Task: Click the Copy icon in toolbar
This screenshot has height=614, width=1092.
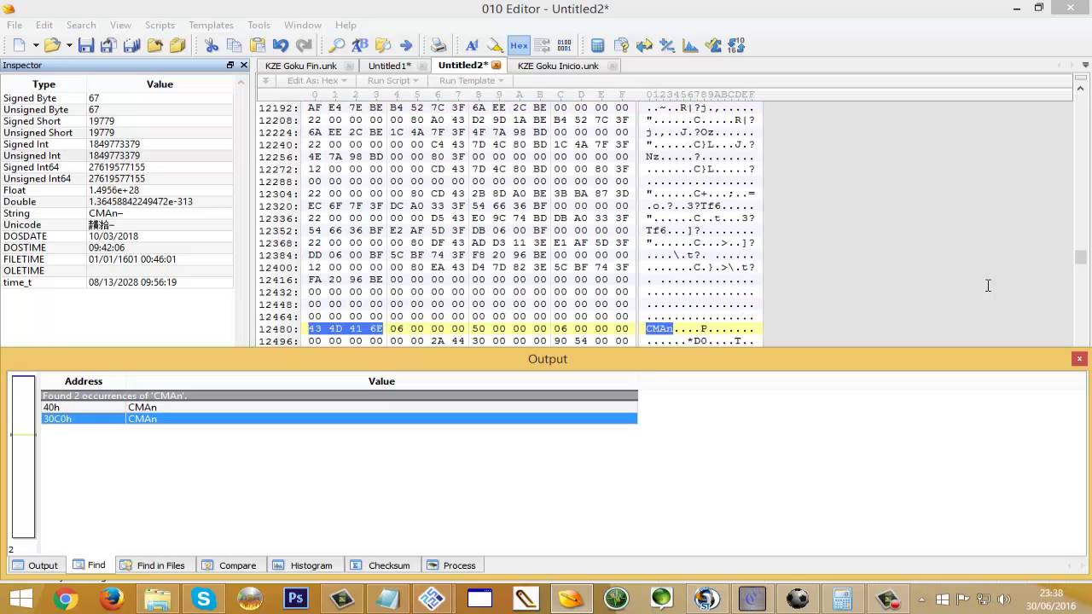Action: [235, 45]
